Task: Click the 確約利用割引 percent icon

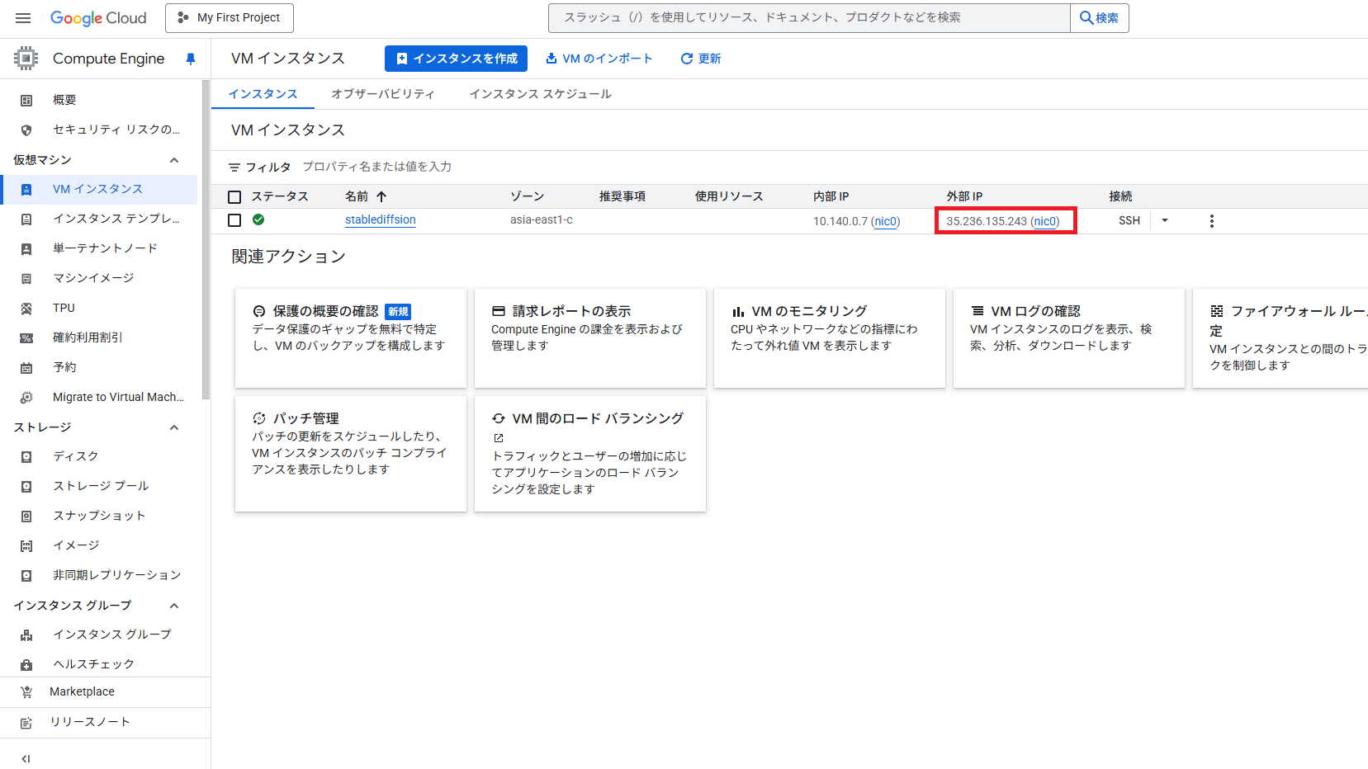Action: coord(26,337)
